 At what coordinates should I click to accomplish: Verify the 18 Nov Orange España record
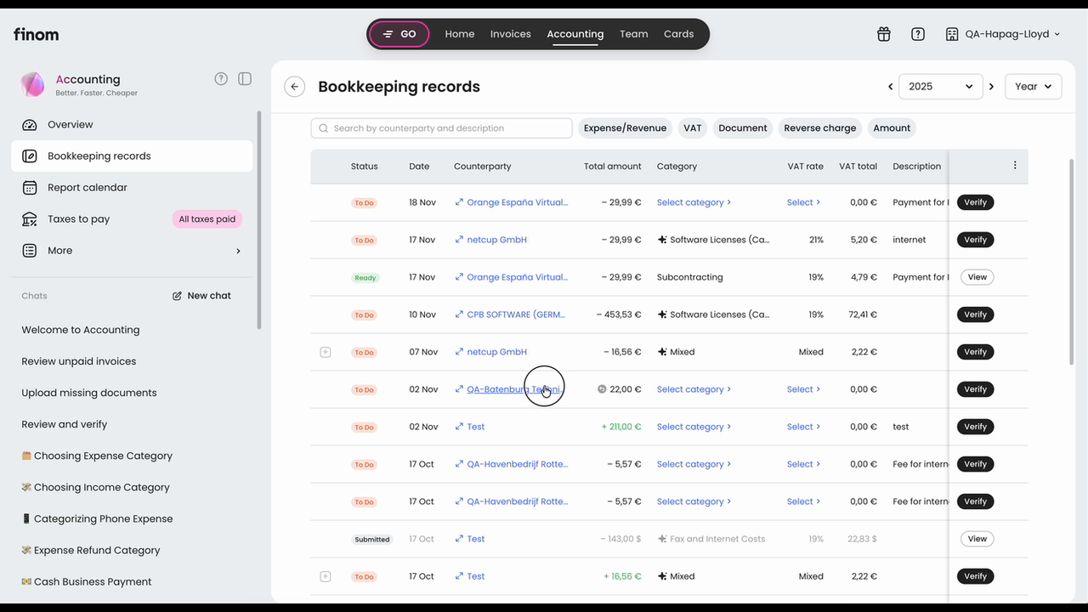click(976, 202)
